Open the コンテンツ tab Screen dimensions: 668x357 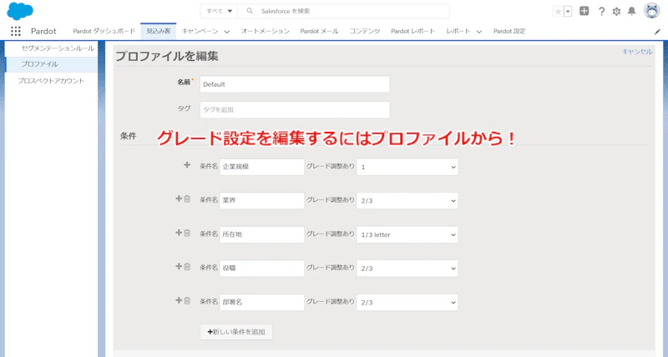tap(365, 31)
